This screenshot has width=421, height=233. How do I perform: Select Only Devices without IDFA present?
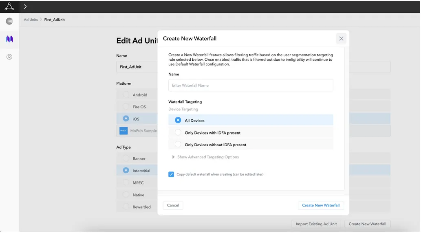point(178,145)
